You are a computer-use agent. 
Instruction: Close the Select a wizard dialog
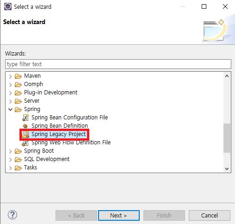(225, 6)
